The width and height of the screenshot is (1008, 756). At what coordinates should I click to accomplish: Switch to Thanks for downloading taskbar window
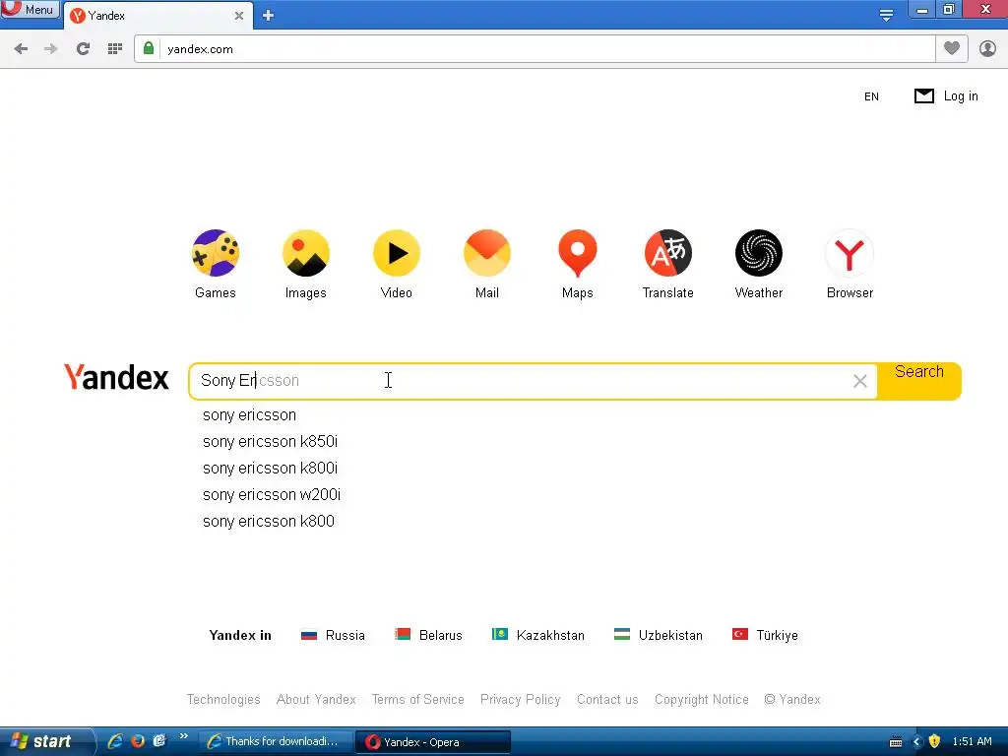[275, 742]
